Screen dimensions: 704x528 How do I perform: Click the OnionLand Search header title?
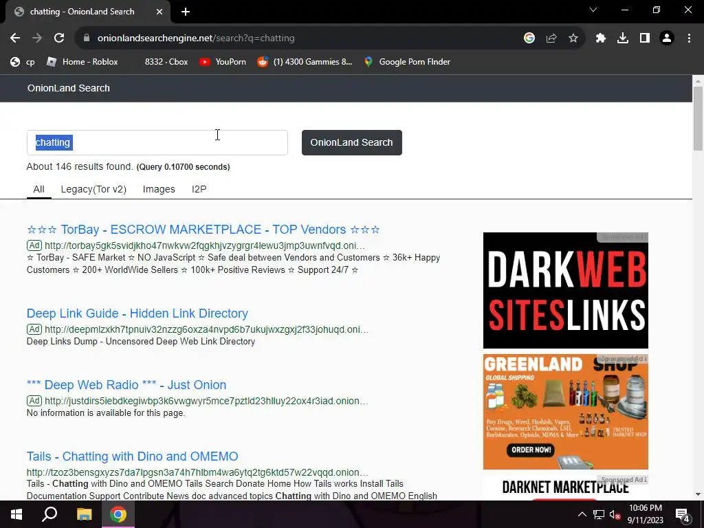(x=69, y=88)
